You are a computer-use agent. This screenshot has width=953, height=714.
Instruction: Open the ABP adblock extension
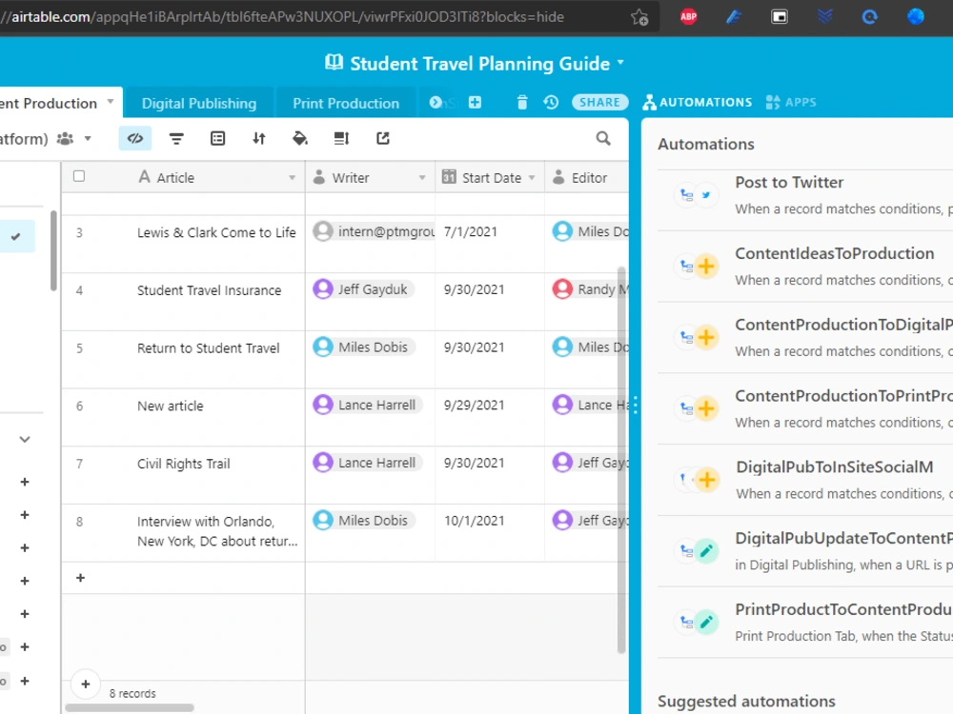[x=688, y=17]
